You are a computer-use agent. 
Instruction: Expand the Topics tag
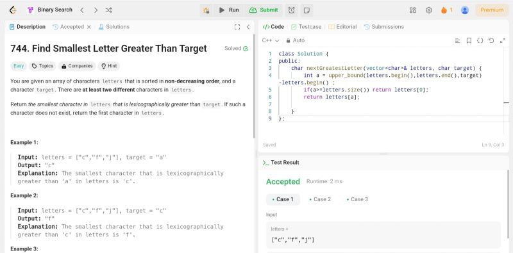tap(42, 66)
